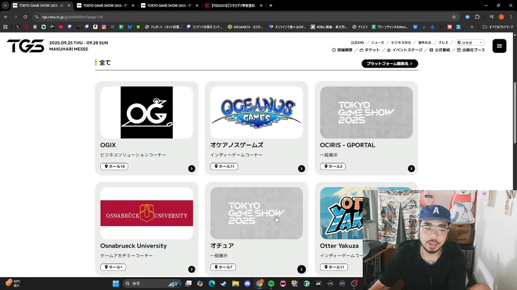
Task: Switch to TGS2025 ビジネスデイ事前登録 tab
Action: point(234,6)
